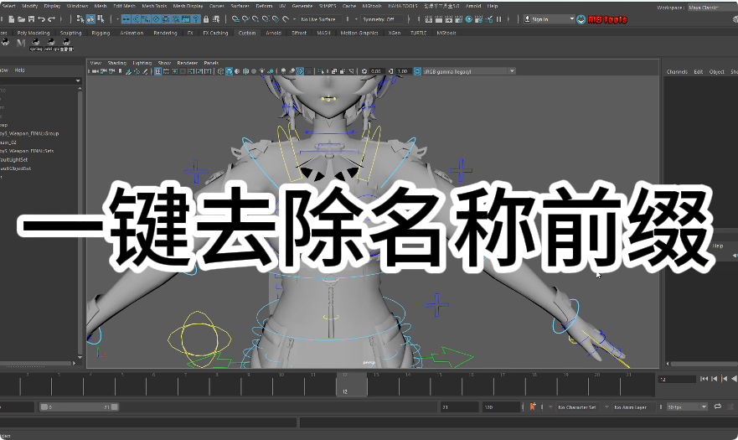Click the spring Python shelf button

click(x=36, y=44)
